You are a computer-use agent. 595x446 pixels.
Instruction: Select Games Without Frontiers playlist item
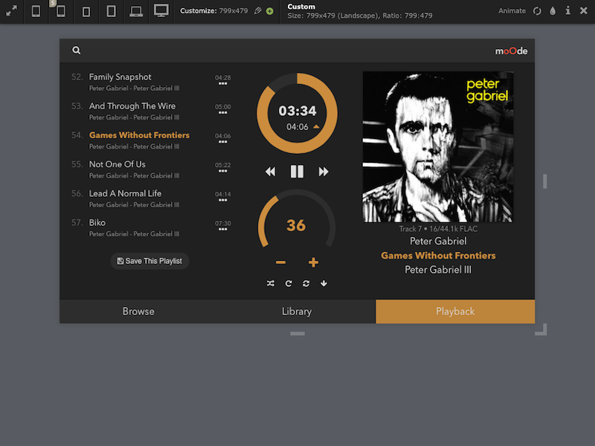139,135
